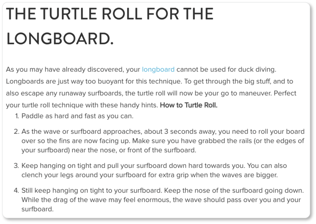
Task: Select step 1 Paddle as hard and fast
Action: pos(77,116)
